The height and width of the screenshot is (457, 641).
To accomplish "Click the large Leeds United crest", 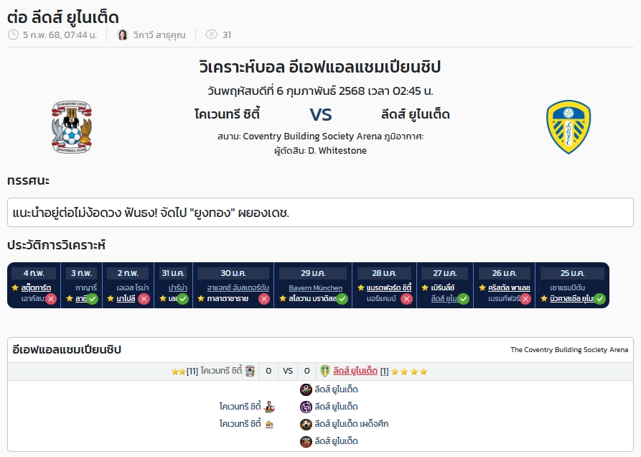I will pyautogui.click(x=569, y=127).
